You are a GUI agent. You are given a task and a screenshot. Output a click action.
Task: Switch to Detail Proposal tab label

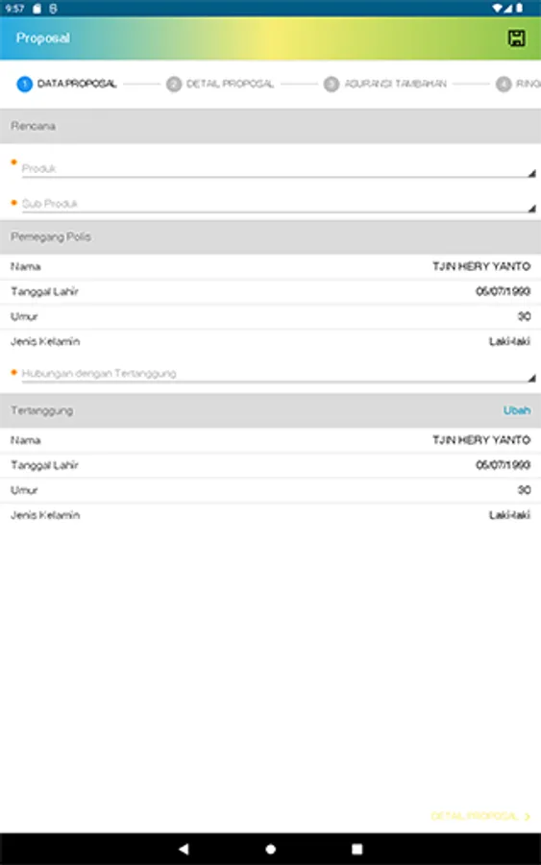(230, 84)
